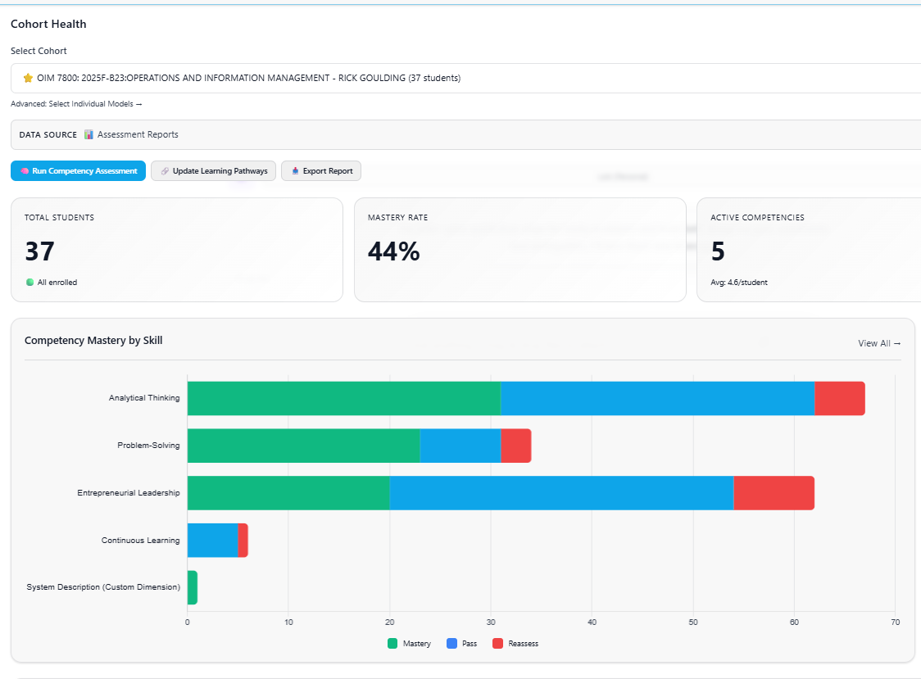Open the Select Cohort dropdown
The width and height of the screenshot is (921, 679).
pyautogui.click(x=459, y=77)
